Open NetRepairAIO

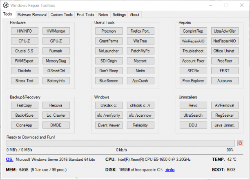coord(225,41)
